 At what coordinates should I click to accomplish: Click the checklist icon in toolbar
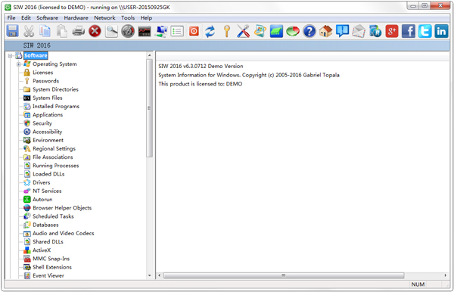coord(177,31)
